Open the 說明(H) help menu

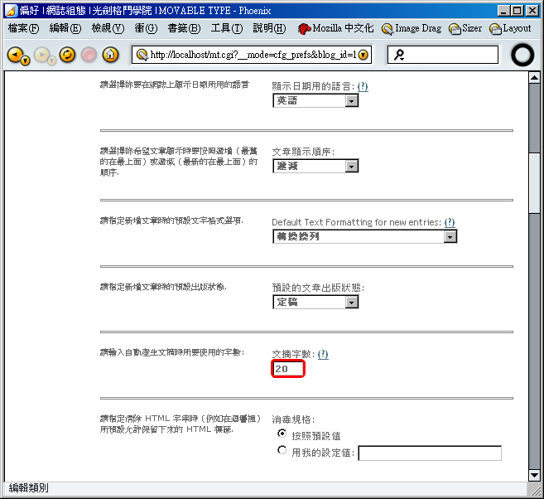(270, 28)
